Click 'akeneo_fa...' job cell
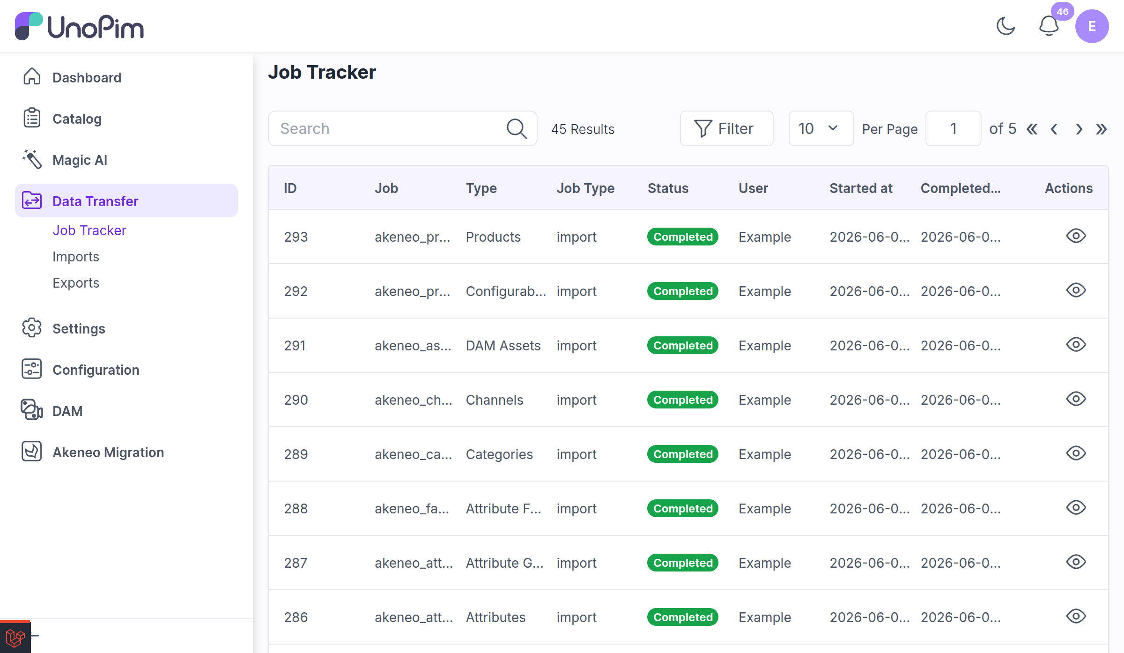1124x653 pixels. pyautogui.click(x=412, y=509)
